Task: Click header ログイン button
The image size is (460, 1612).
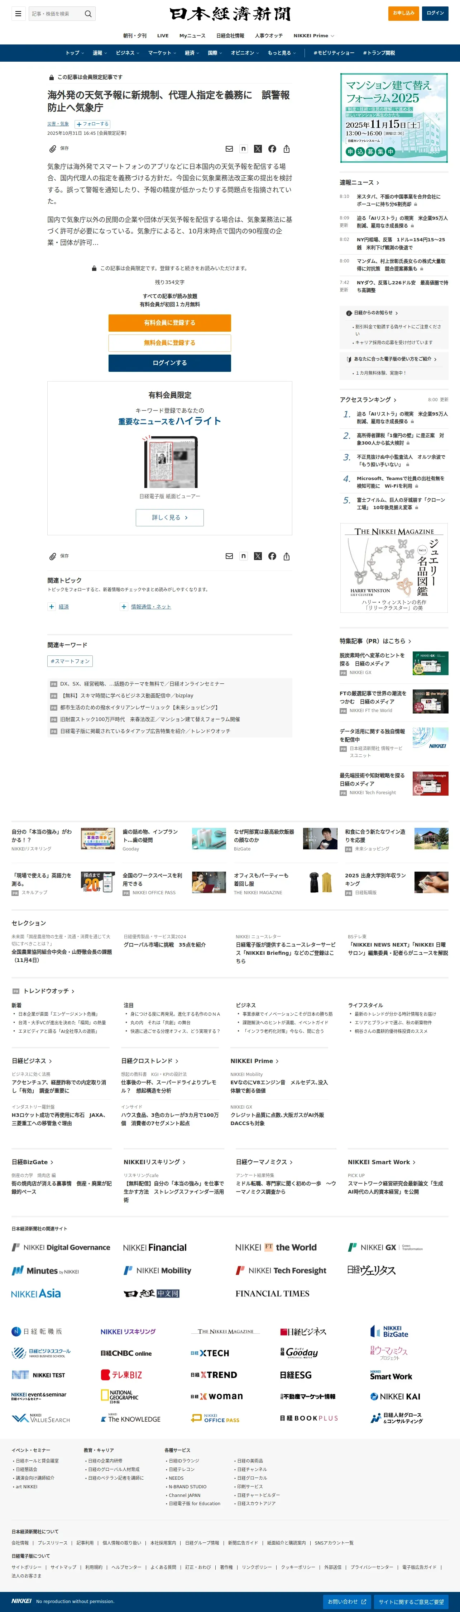Action: [x=435, y=13]
